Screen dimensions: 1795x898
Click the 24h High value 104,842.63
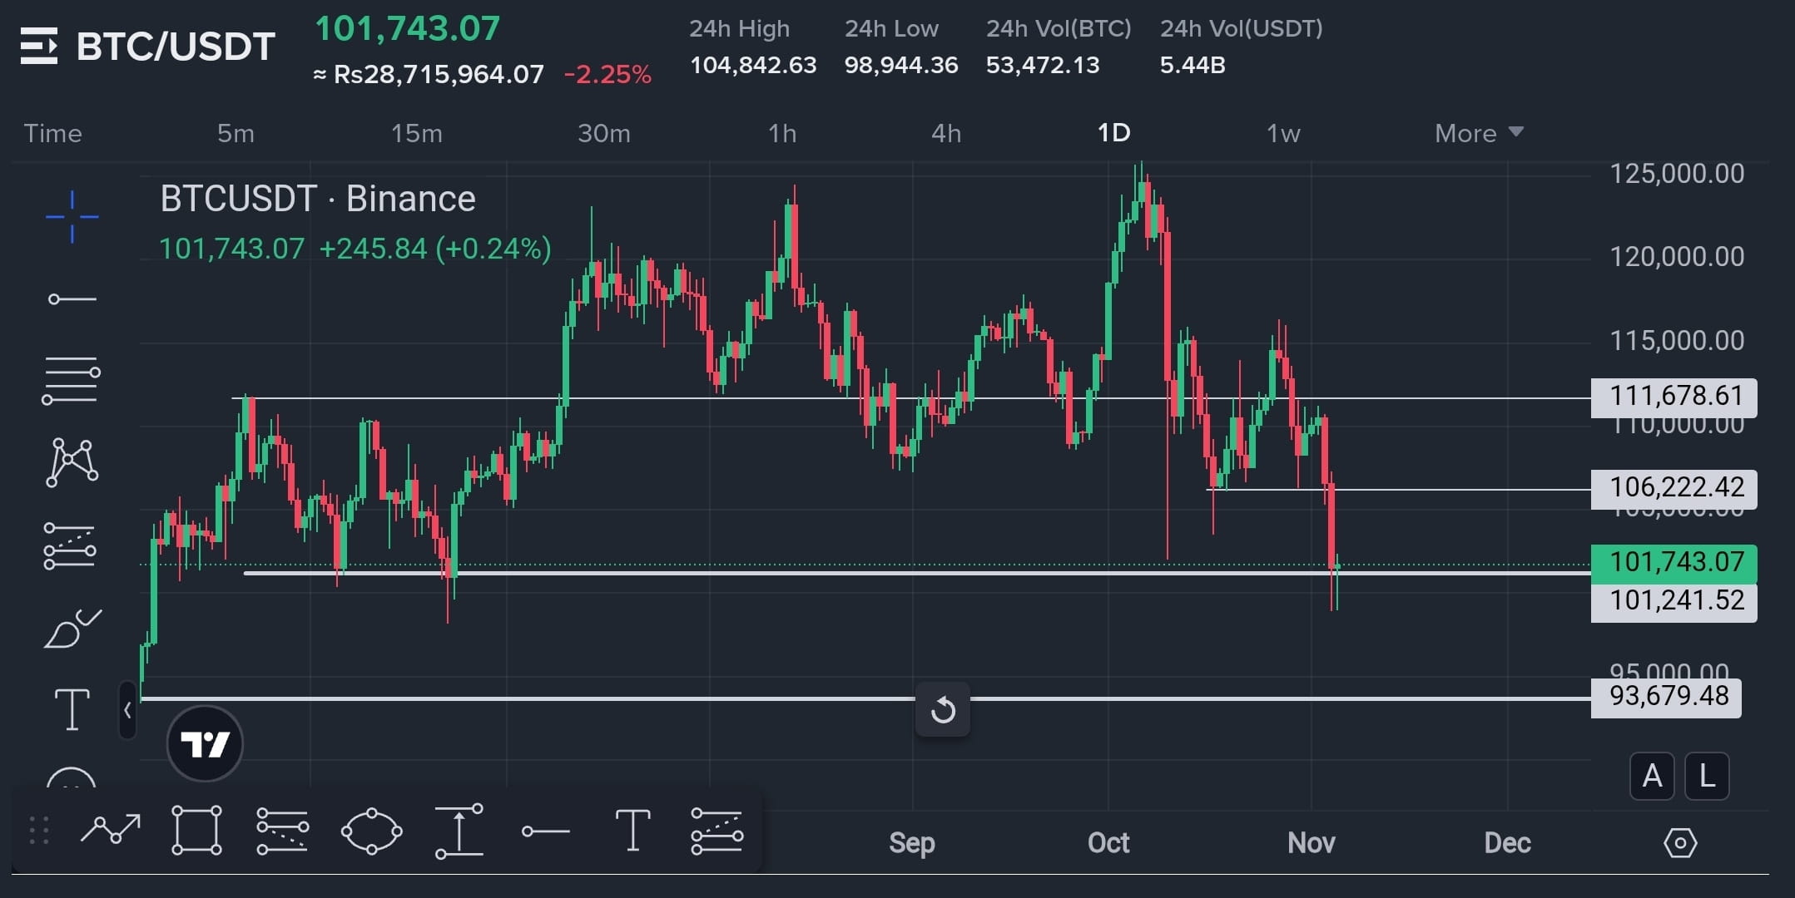click(753, 65)
